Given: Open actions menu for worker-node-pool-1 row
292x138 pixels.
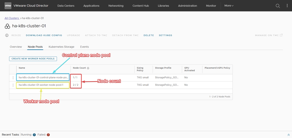Looking at the screenshot, I should click(x=13, y=85).
